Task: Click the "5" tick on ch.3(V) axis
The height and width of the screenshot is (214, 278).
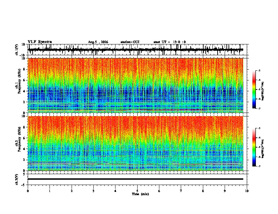Action: 24,174
